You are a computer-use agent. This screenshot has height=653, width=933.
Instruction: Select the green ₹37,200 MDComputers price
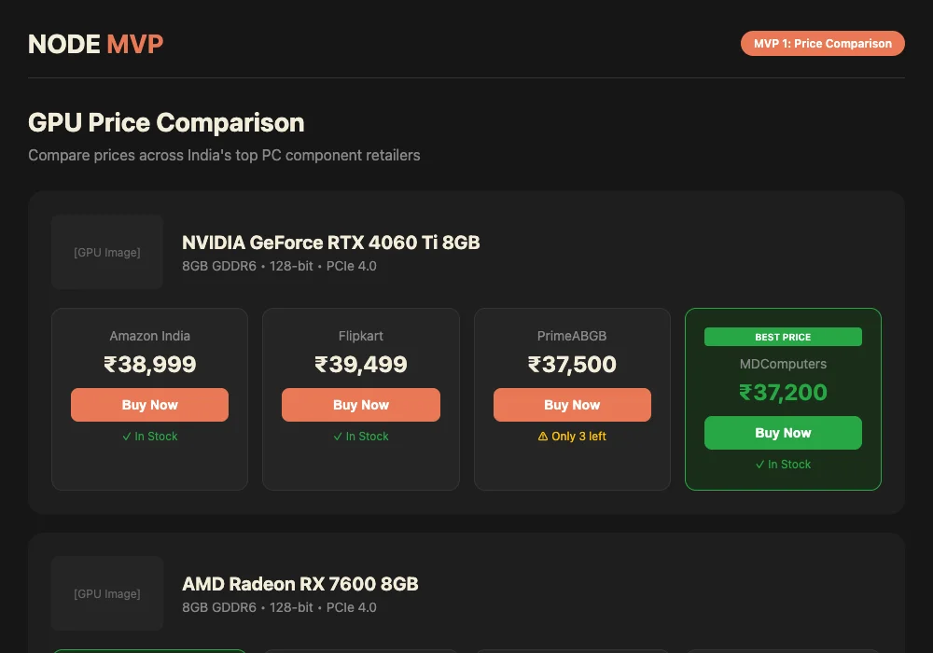tap(783, 392)
